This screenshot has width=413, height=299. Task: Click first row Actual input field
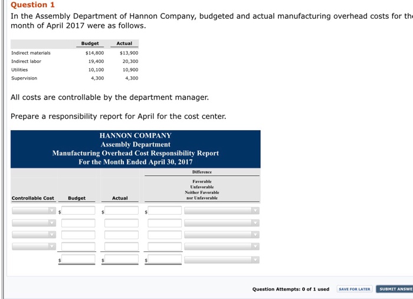(122, 211)
